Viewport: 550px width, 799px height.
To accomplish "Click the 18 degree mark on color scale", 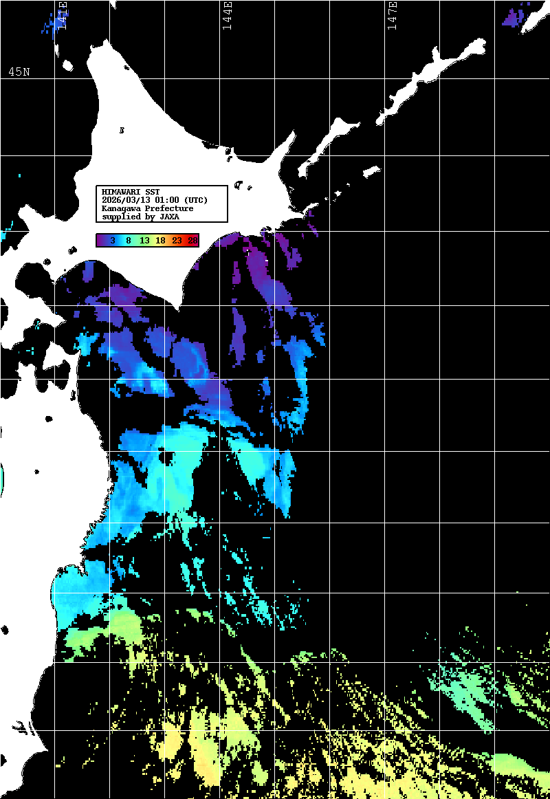I will click(160, 241).
